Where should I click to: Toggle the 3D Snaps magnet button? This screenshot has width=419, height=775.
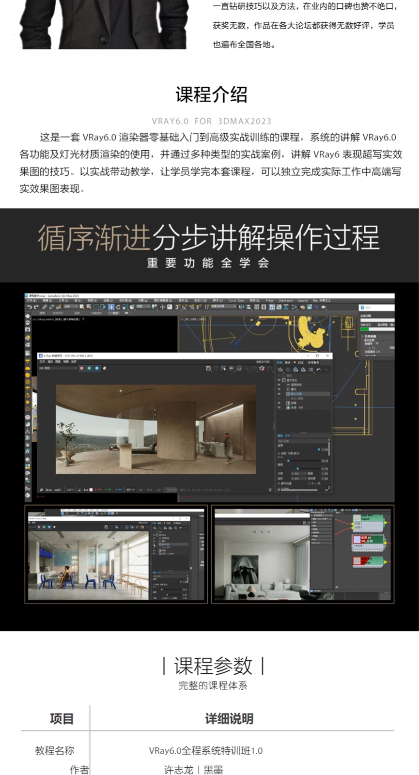[178, 307]
